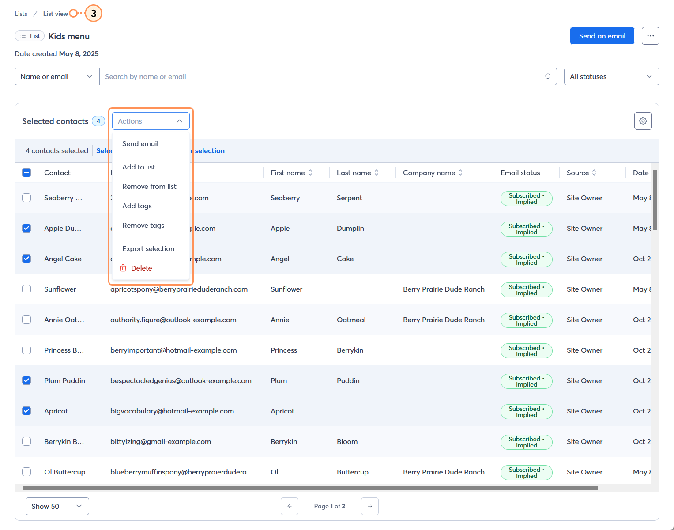The height and width of the screenshot is (530, 674).
Task: Click the trash icon next to Delete
Action: [123, 268]
